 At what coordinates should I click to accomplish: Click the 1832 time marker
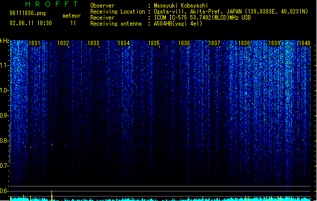[64, 43]
